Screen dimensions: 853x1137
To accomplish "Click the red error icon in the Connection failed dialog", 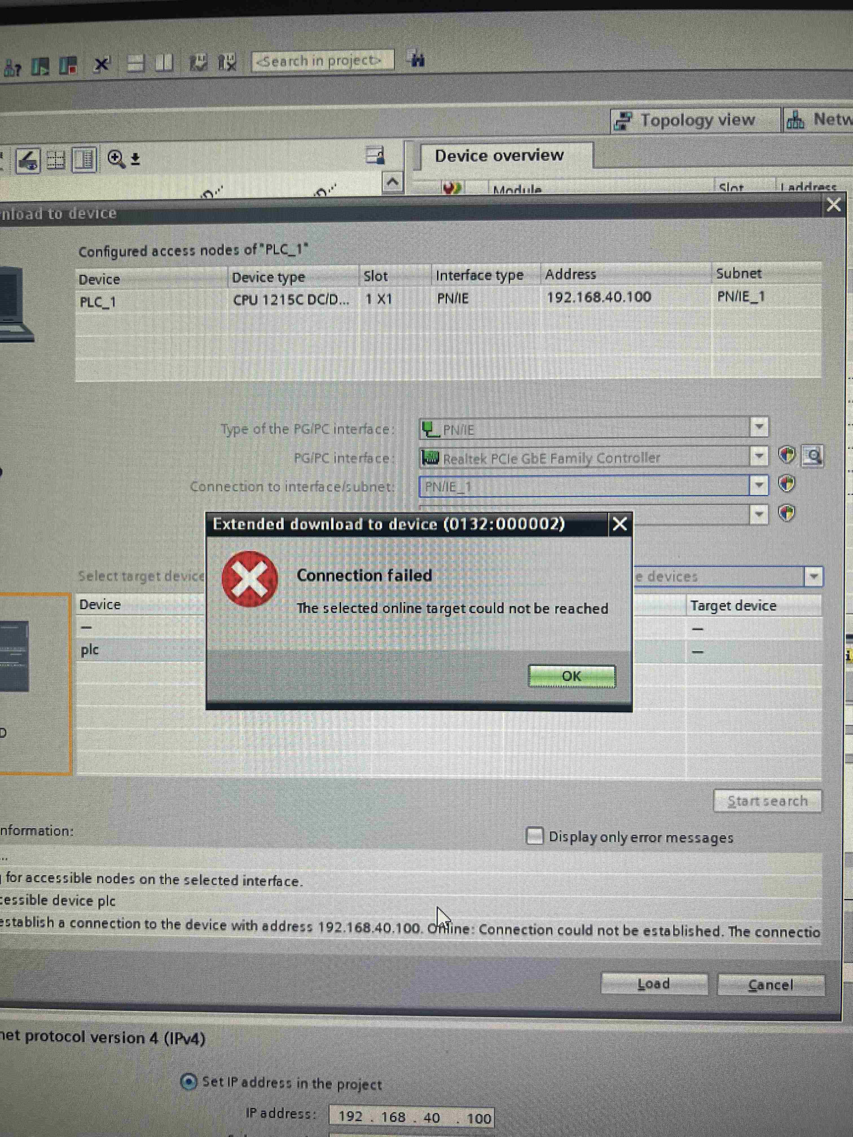I will tap(250, 579).
